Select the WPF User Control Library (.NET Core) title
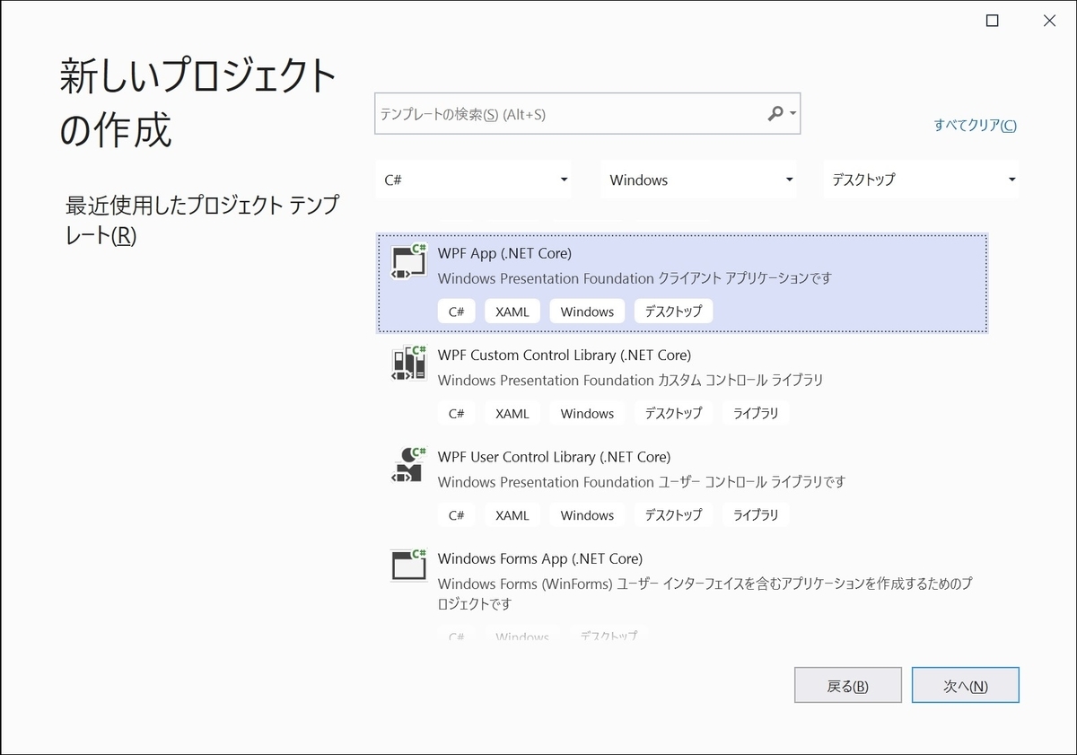Screen dimensions: 1077x755 point(554,456)
